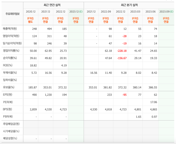
Task: Click the 유보율(%) row label
Action: [9, 87]
